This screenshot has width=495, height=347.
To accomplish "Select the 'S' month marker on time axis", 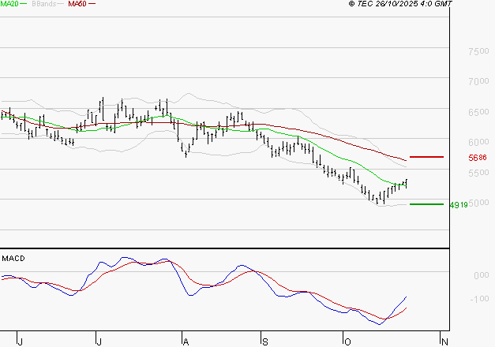I will tap(265, 341).
